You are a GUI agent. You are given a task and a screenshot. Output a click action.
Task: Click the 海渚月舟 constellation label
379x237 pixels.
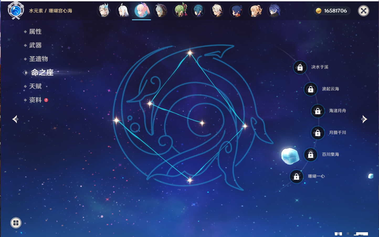coord(338,111)
